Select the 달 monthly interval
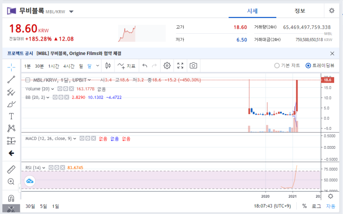 (89, 66)
